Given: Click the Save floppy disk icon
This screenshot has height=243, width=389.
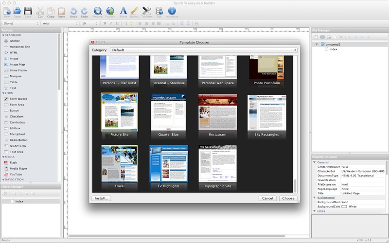Looking at the screenshot, I should click(28, 11).
